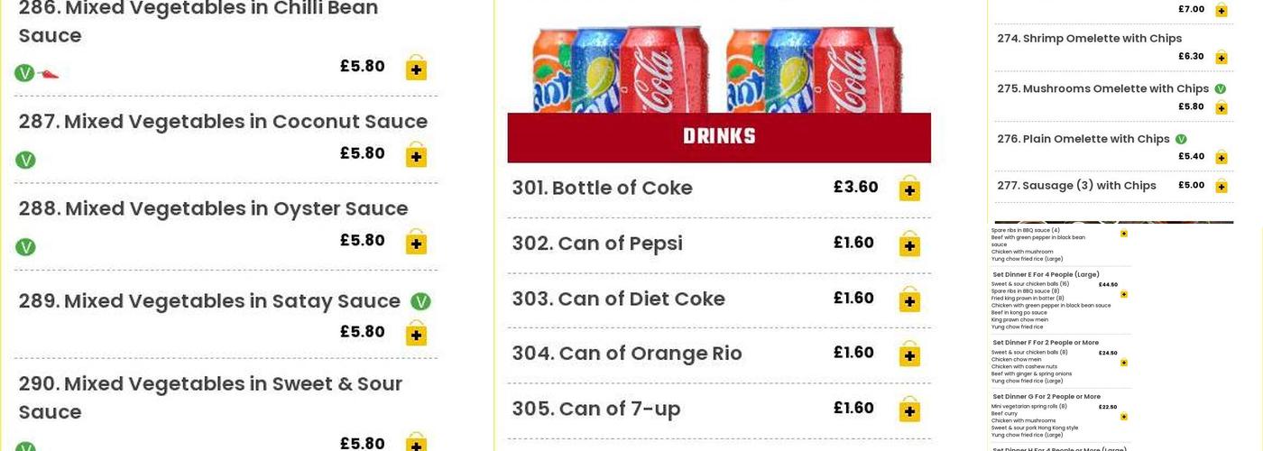Add Plain Omelette with Chips to basket

tap(1221, 158)
